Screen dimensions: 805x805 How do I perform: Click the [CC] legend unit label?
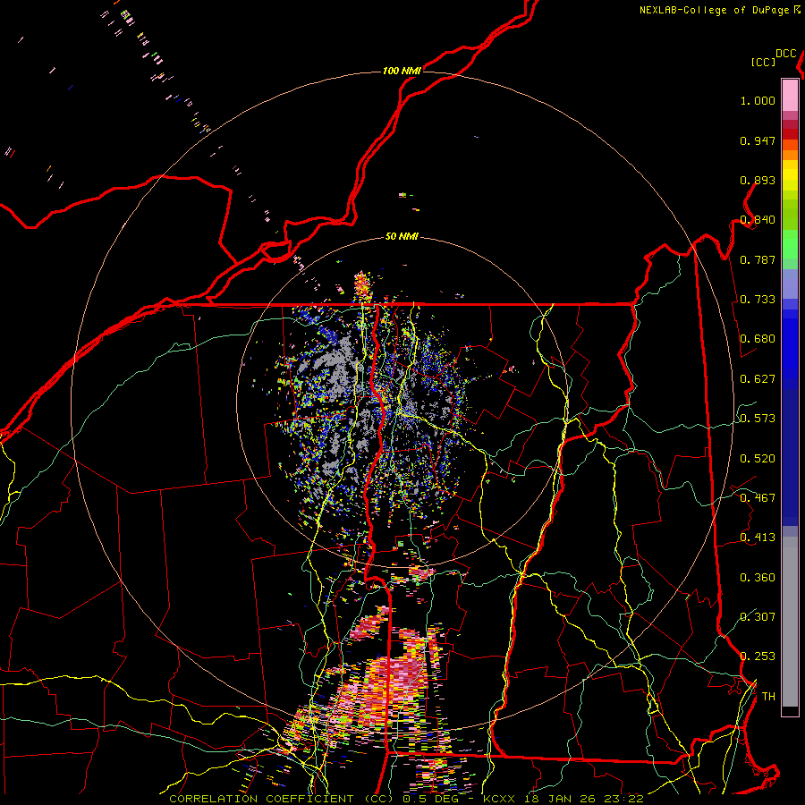[x=763, y=62]
